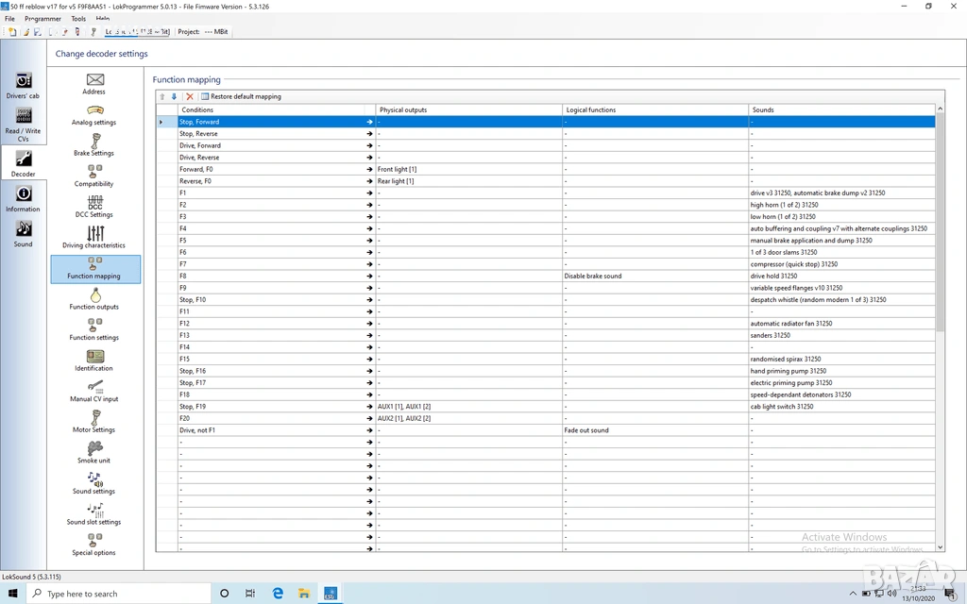This screenshot has width=967, height=604.
Task: Click Restore default mapping button
Action: (241, 96)
